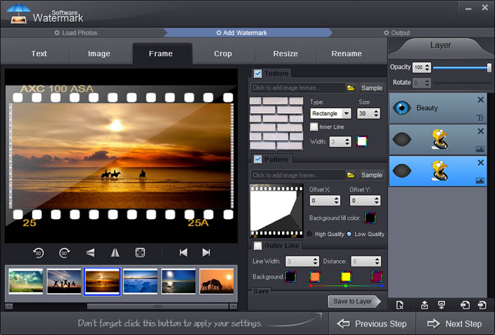Select the hot air balloon thumbnail
The height and width of the screenshot is (335, 495).
click(x=26, y=281)
